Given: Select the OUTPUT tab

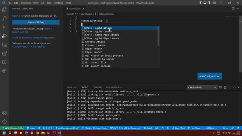Looking at the screenshot, I should coord(85,87).
